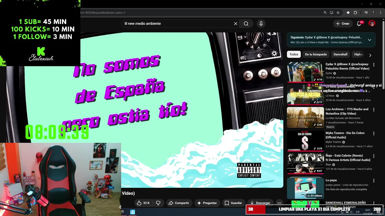
Task: Open more video actions ellipsis button
Action: pos(279,203)
